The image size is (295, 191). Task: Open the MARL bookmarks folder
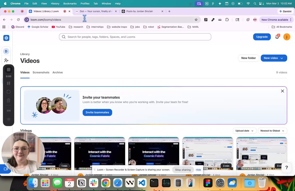click(x=193, y=27)
